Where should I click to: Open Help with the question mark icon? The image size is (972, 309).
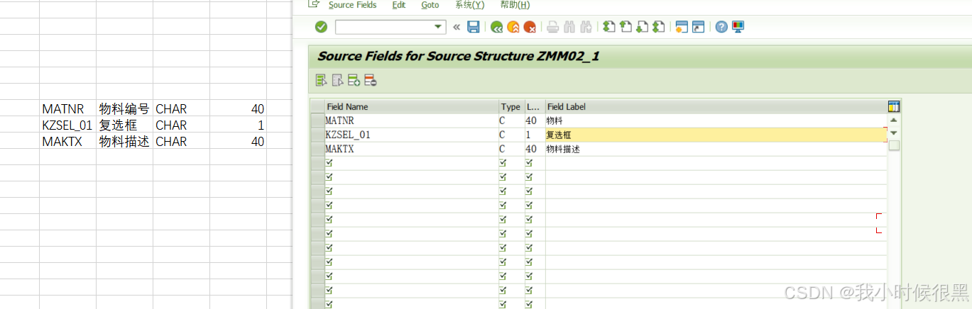(721, 27)
